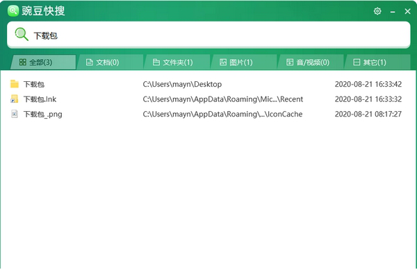Image resolution: width=417 pixels, height=279 pixels.
Task: Click the search box containing 下载包
Action: tap(208, 35)
